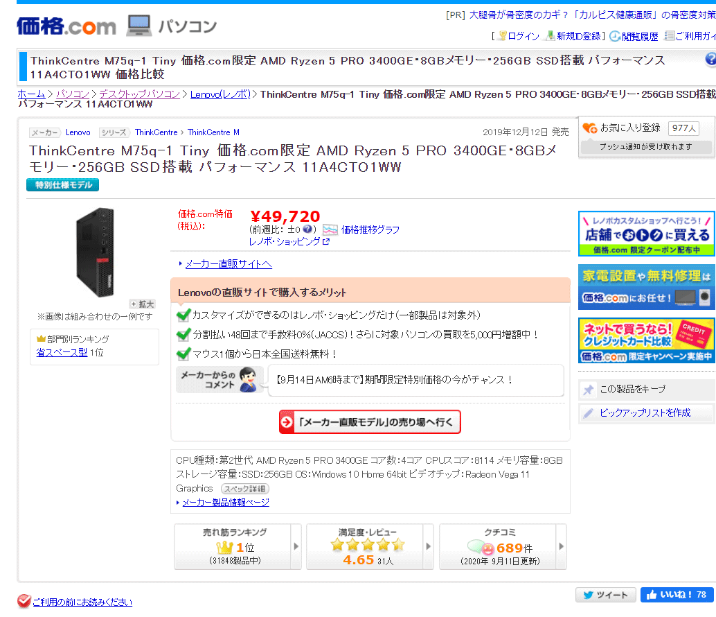This screenshot has height=617, width=716.
Task: Click the 価格.com site logo
Action: [66, 26]
